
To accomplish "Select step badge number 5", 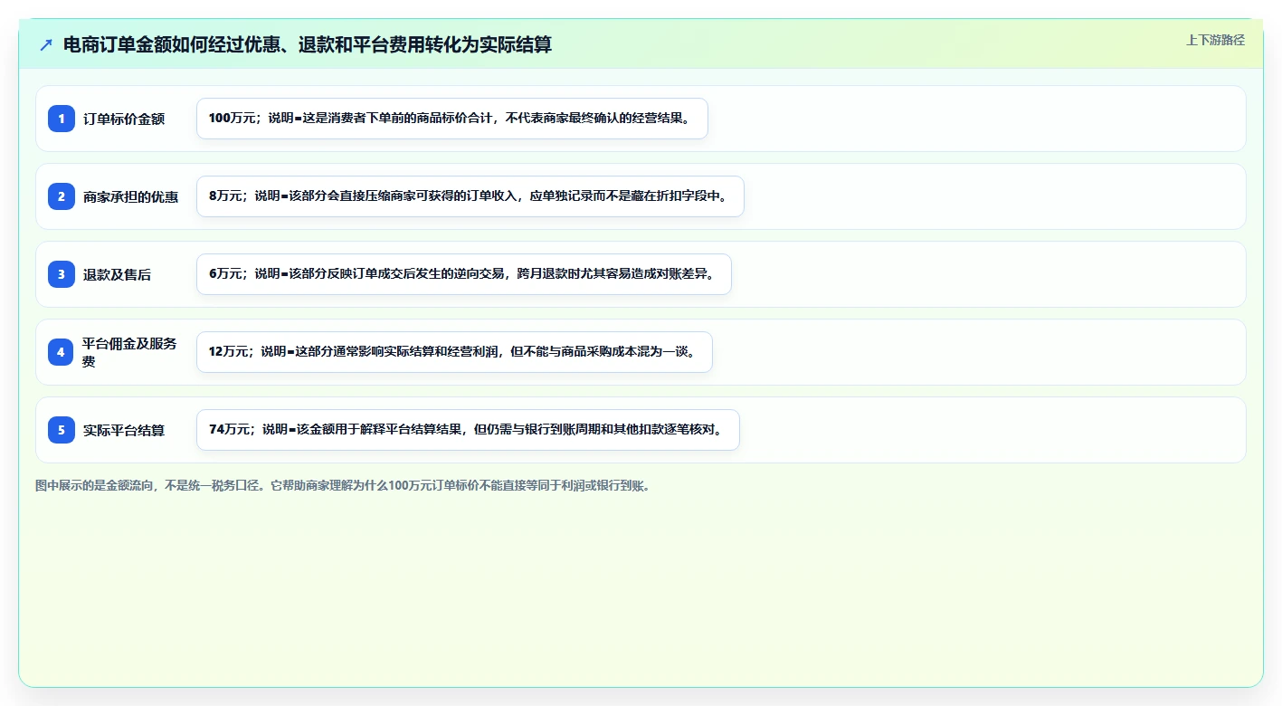I will (x=62, y=429).
